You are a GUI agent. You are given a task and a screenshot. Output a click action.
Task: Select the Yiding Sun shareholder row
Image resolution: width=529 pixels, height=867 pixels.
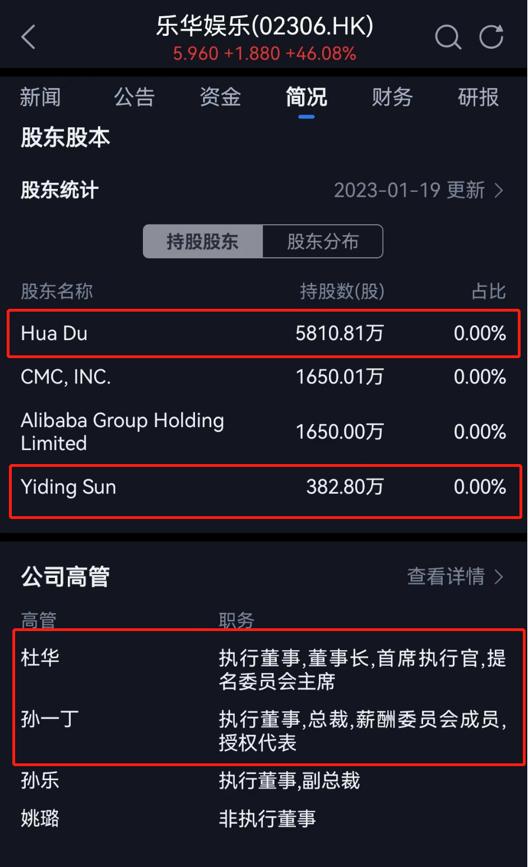[263, 488]
